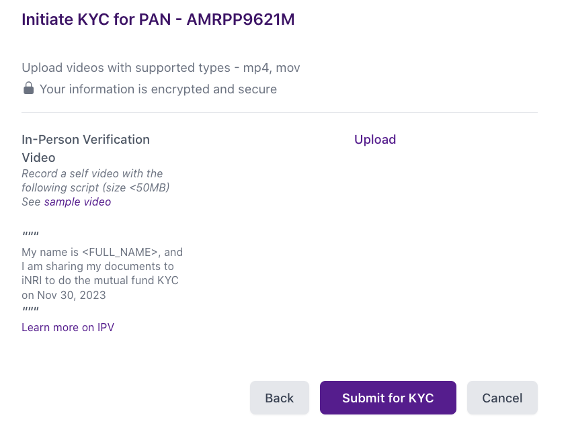Go back with the Back button
Screen dimensions: 570x438
coord(279,398)
